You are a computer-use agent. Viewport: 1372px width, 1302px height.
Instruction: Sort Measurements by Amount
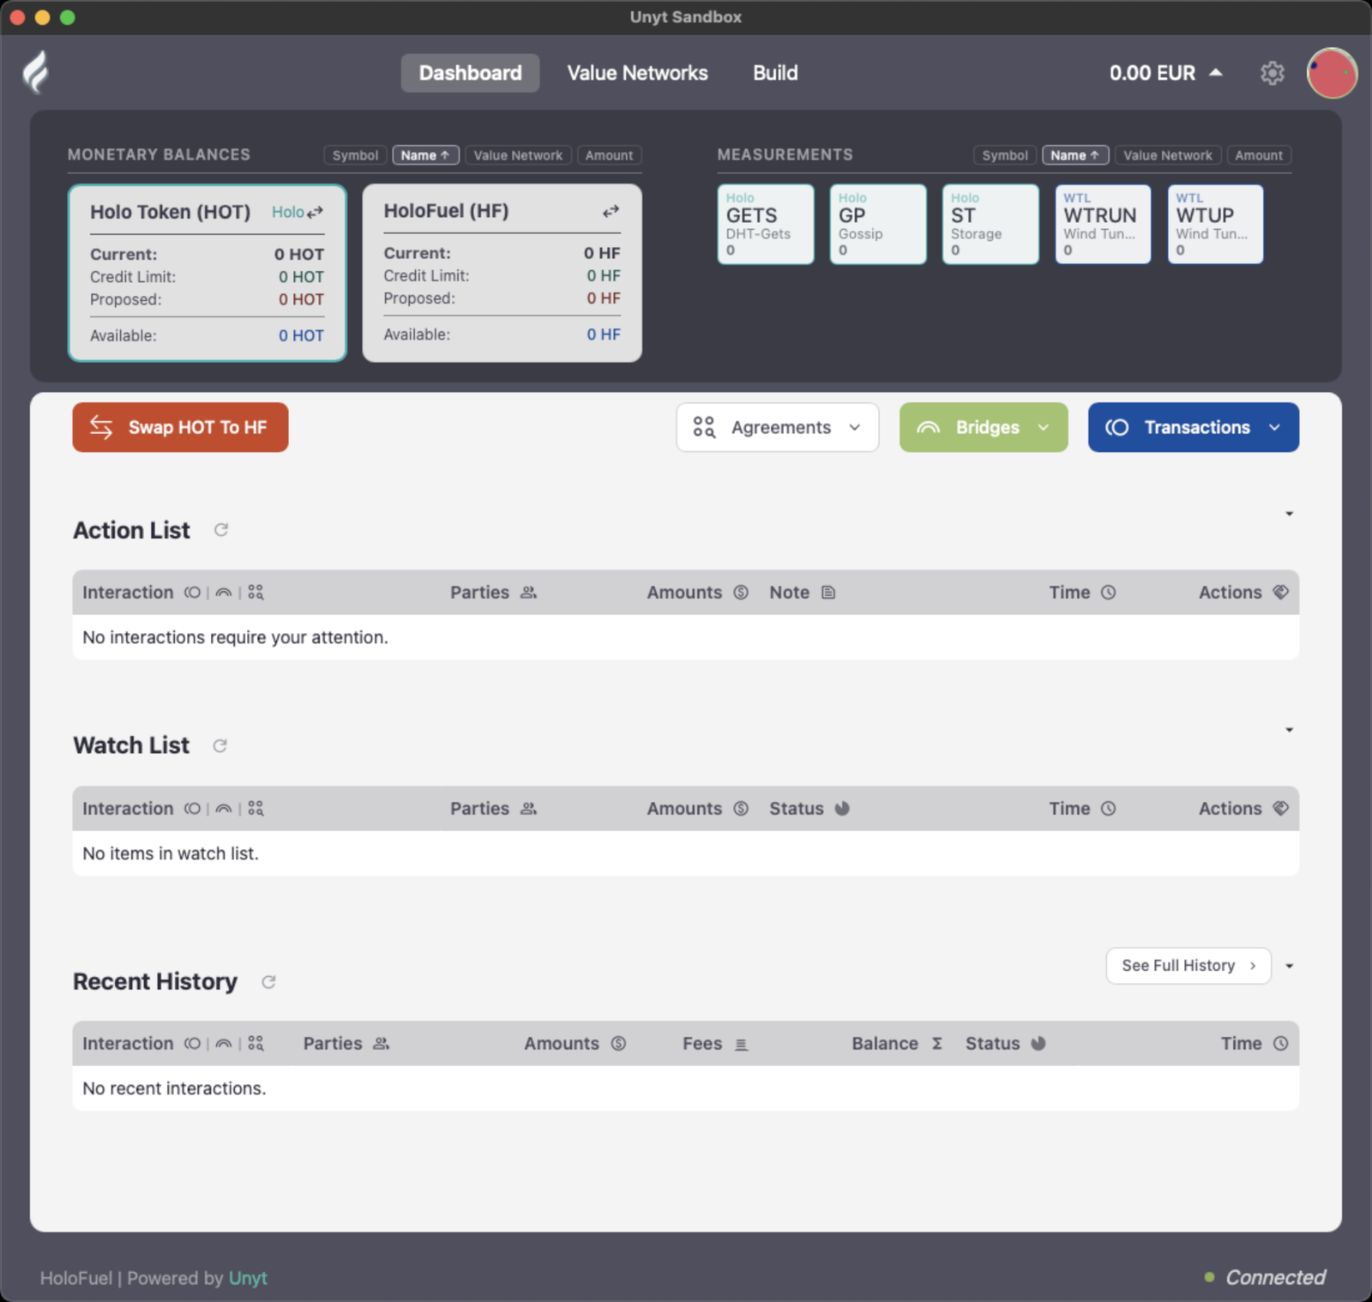pyautogui.click(x=1259, y=155)
